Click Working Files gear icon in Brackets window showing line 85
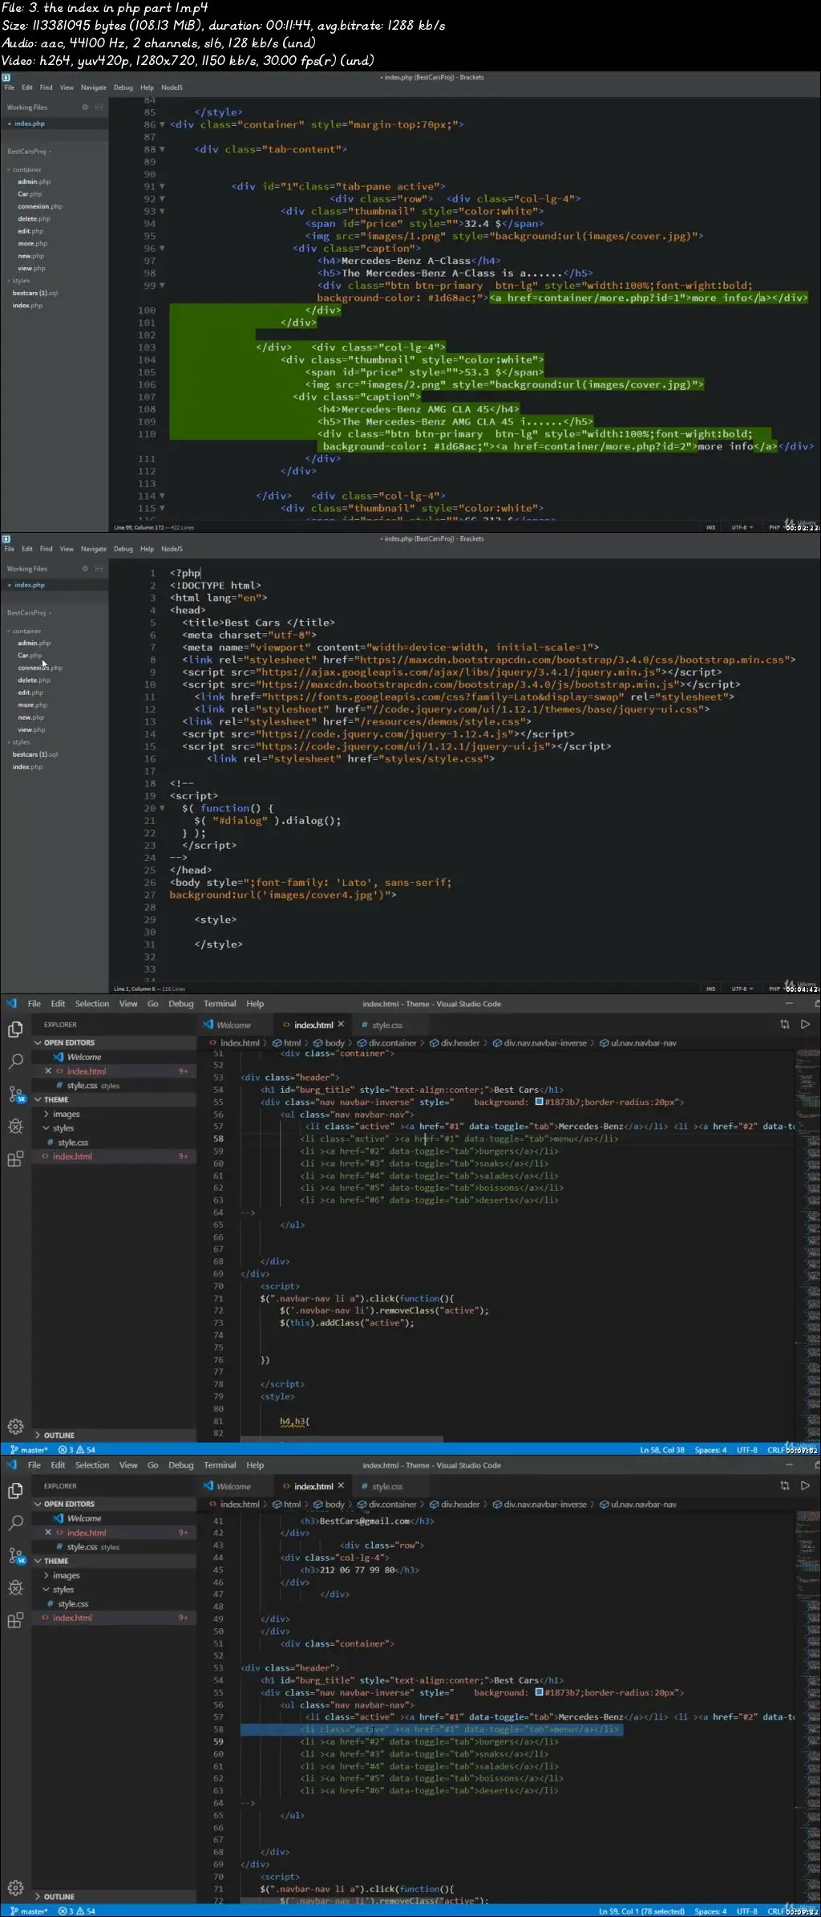 (85, 107)
